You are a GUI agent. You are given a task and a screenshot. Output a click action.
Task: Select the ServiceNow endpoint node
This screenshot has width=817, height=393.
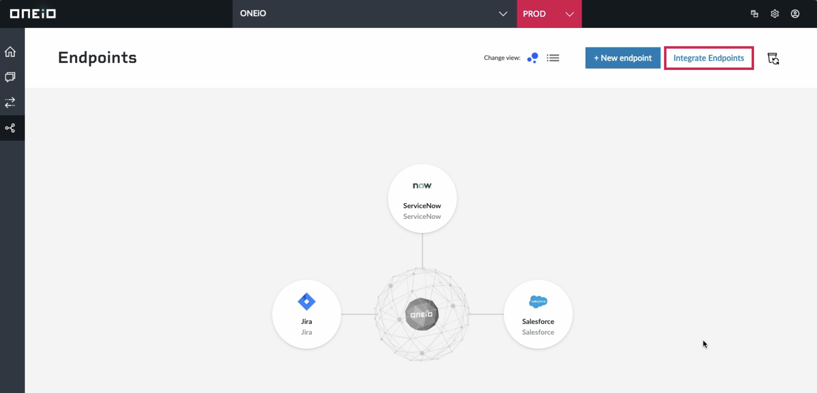[x=422, y=199]
